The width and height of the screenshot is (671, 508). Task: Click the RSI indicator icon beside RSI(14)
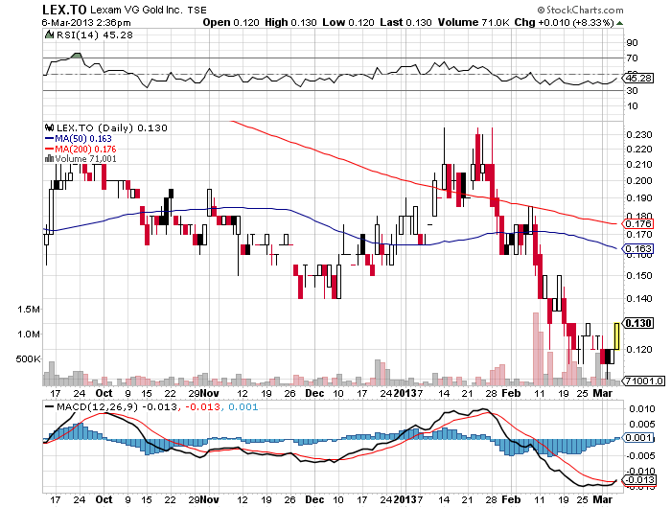[x=50, y=35]
